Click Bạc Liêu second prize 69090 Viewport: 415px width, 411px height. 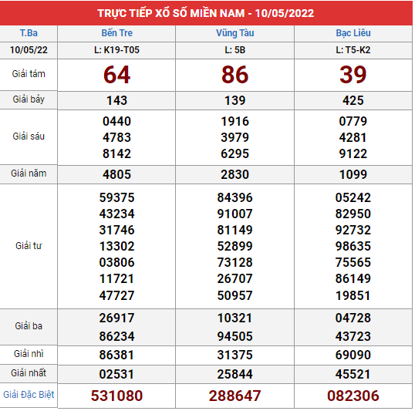click(x=353, y=355)
